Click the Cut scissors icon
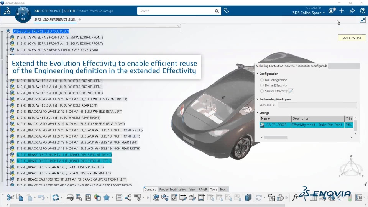The image size is (368, 207). (x=10, y=198)
